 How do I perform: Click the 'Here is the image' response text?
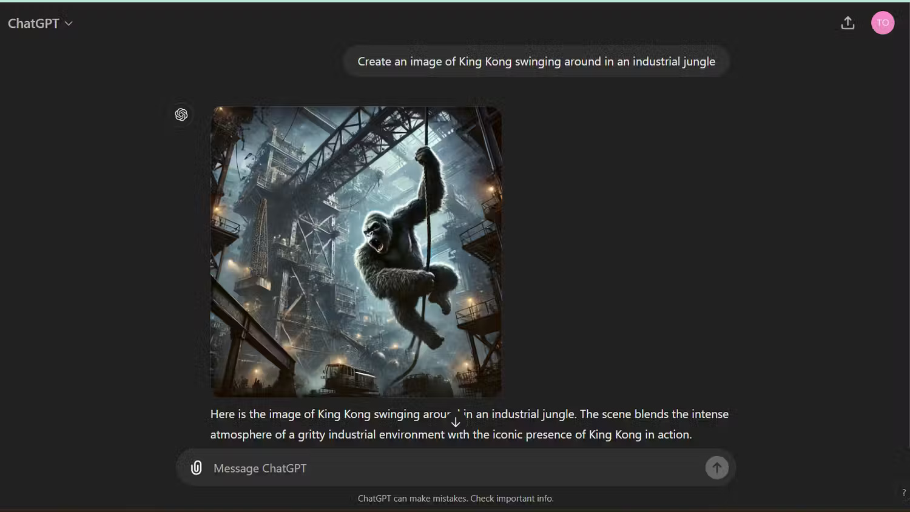coord(470,424)
